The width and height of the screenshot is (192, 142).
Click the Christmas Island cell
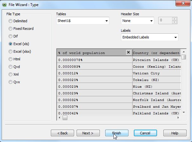[157, 93]
